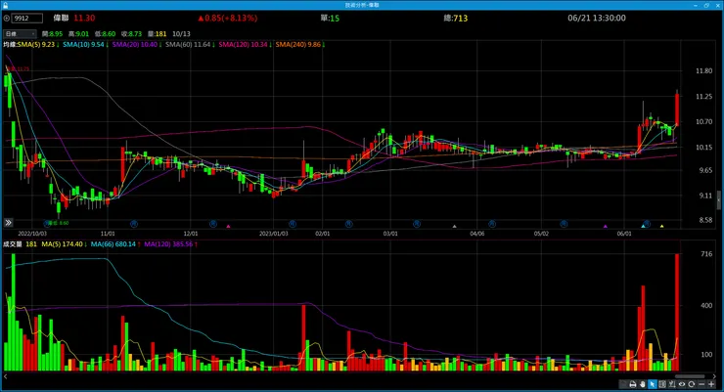Click the lock icon in title bar
This screenshot has width=724, height=392.
[5, 5]
